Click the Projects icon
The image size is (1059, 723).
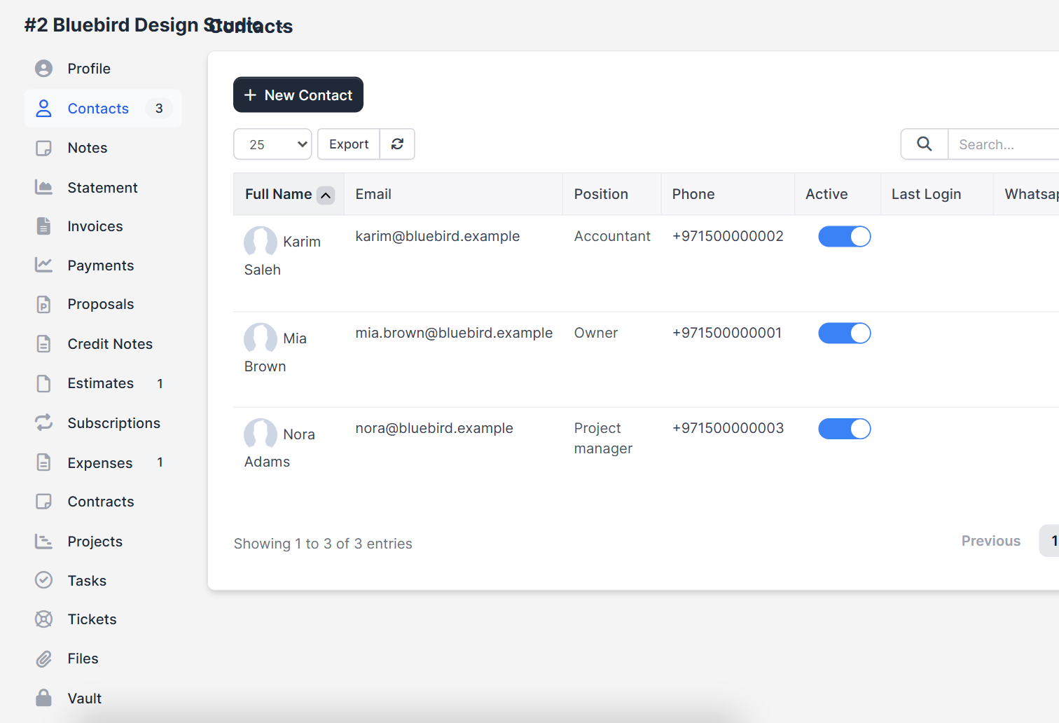43,542
